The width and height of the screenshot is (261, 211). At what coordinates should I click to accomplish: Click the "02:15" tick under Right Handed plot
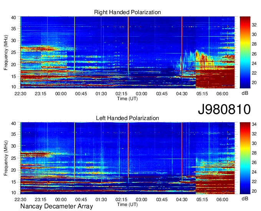coord(121,94)
